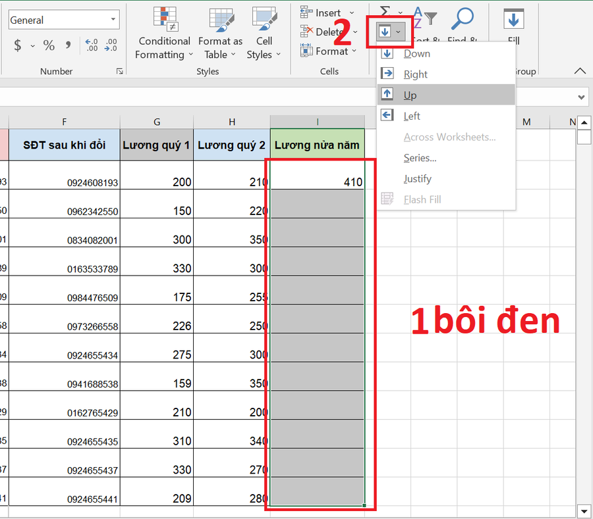Click Decrease Decimal icon
593x519 pixels.
pos(111,45)
